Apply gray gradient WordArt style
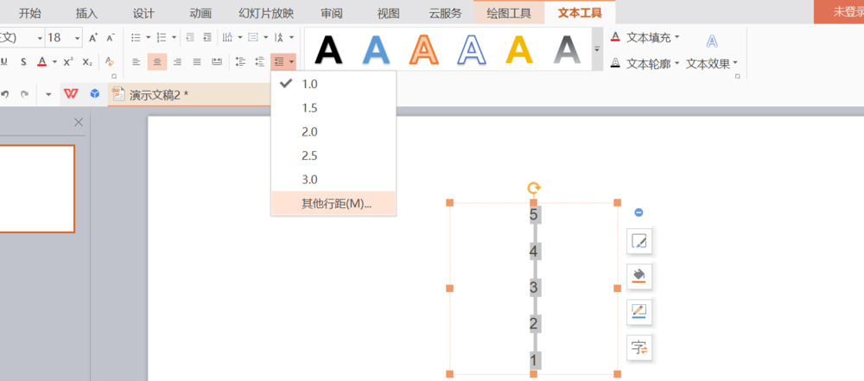 click(x=567, y=49)
